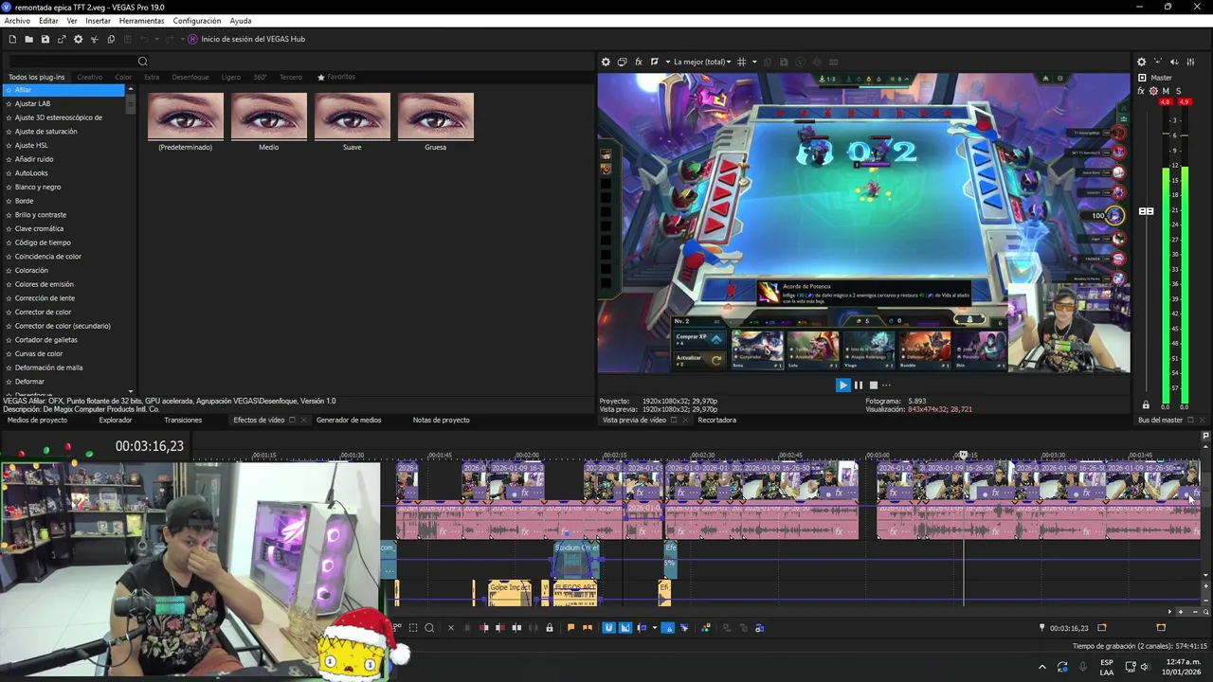
Task: Open Auto Ripple mode dropdown arrow
Action: pos(655,627)
